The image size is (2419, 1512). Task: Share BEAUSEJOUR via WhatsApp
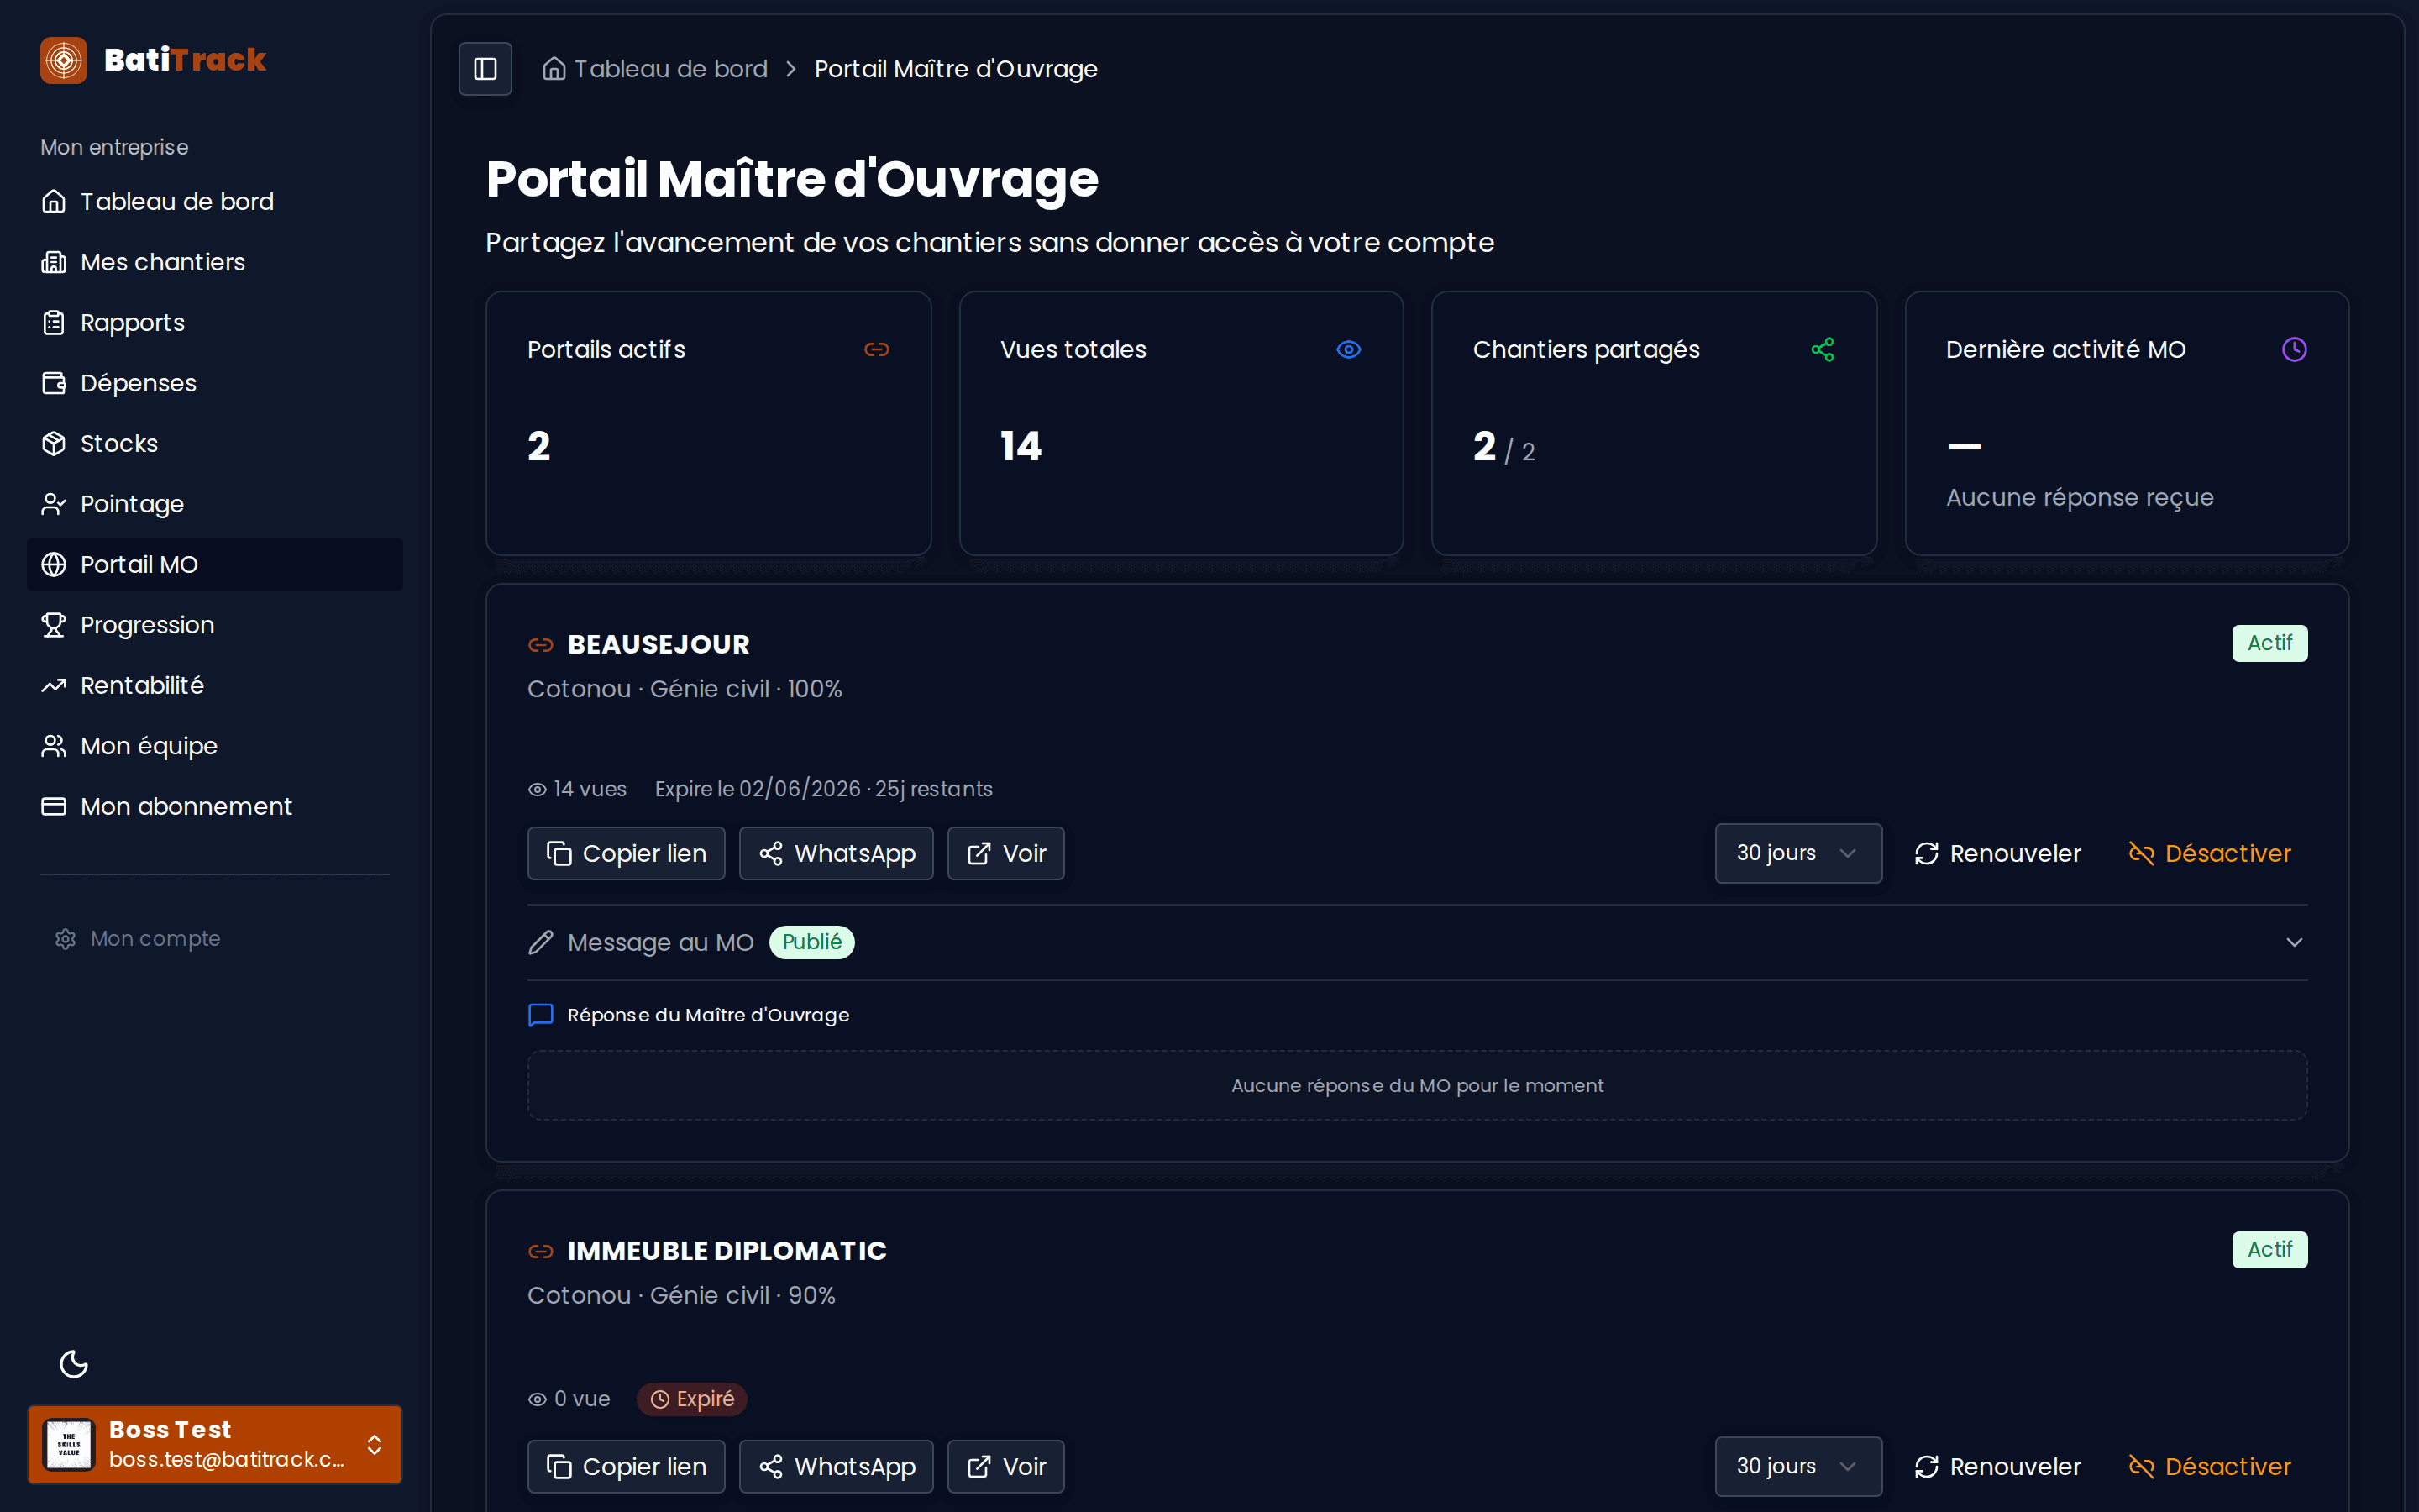[836, 853]
